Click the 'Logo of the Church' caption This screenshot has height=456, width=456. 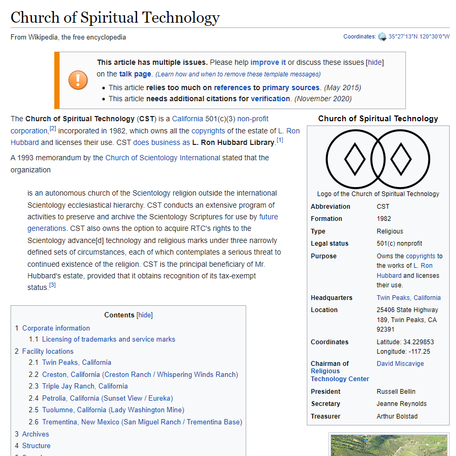[x=378, y=194]
